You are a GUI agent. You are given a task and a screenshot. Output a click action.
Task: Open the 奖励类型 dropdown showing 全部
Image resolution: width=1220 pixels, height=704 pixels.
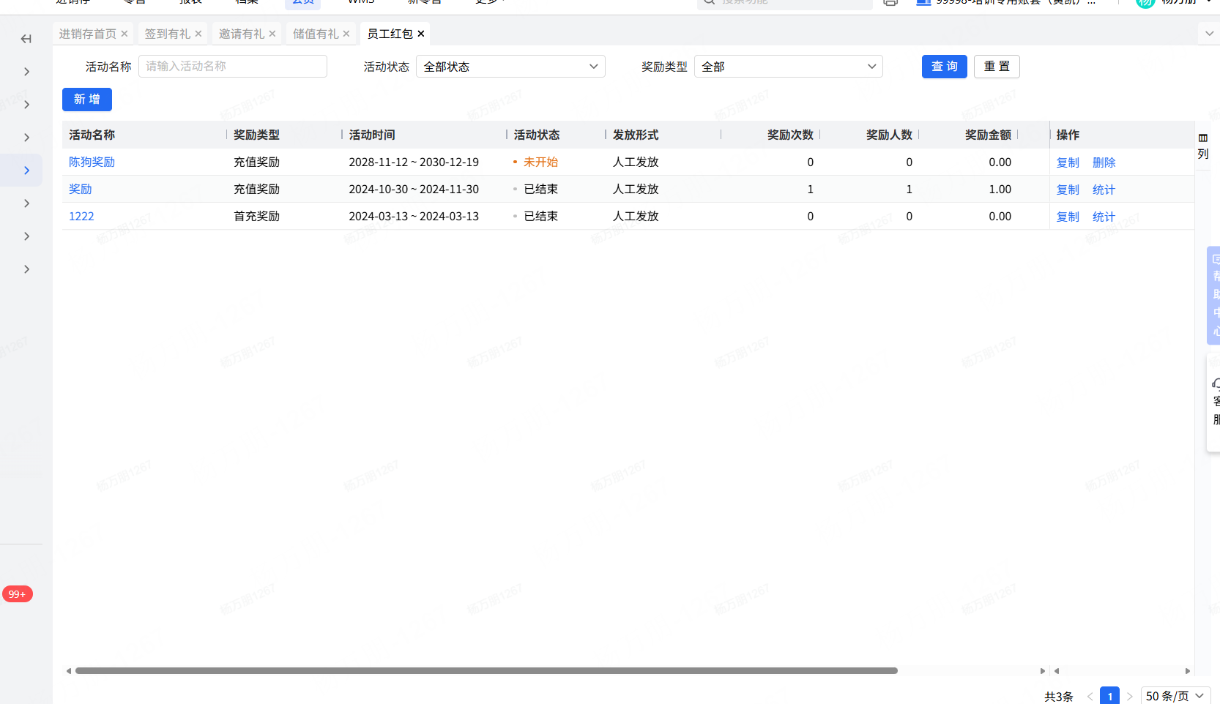click(x=788, y=67)
